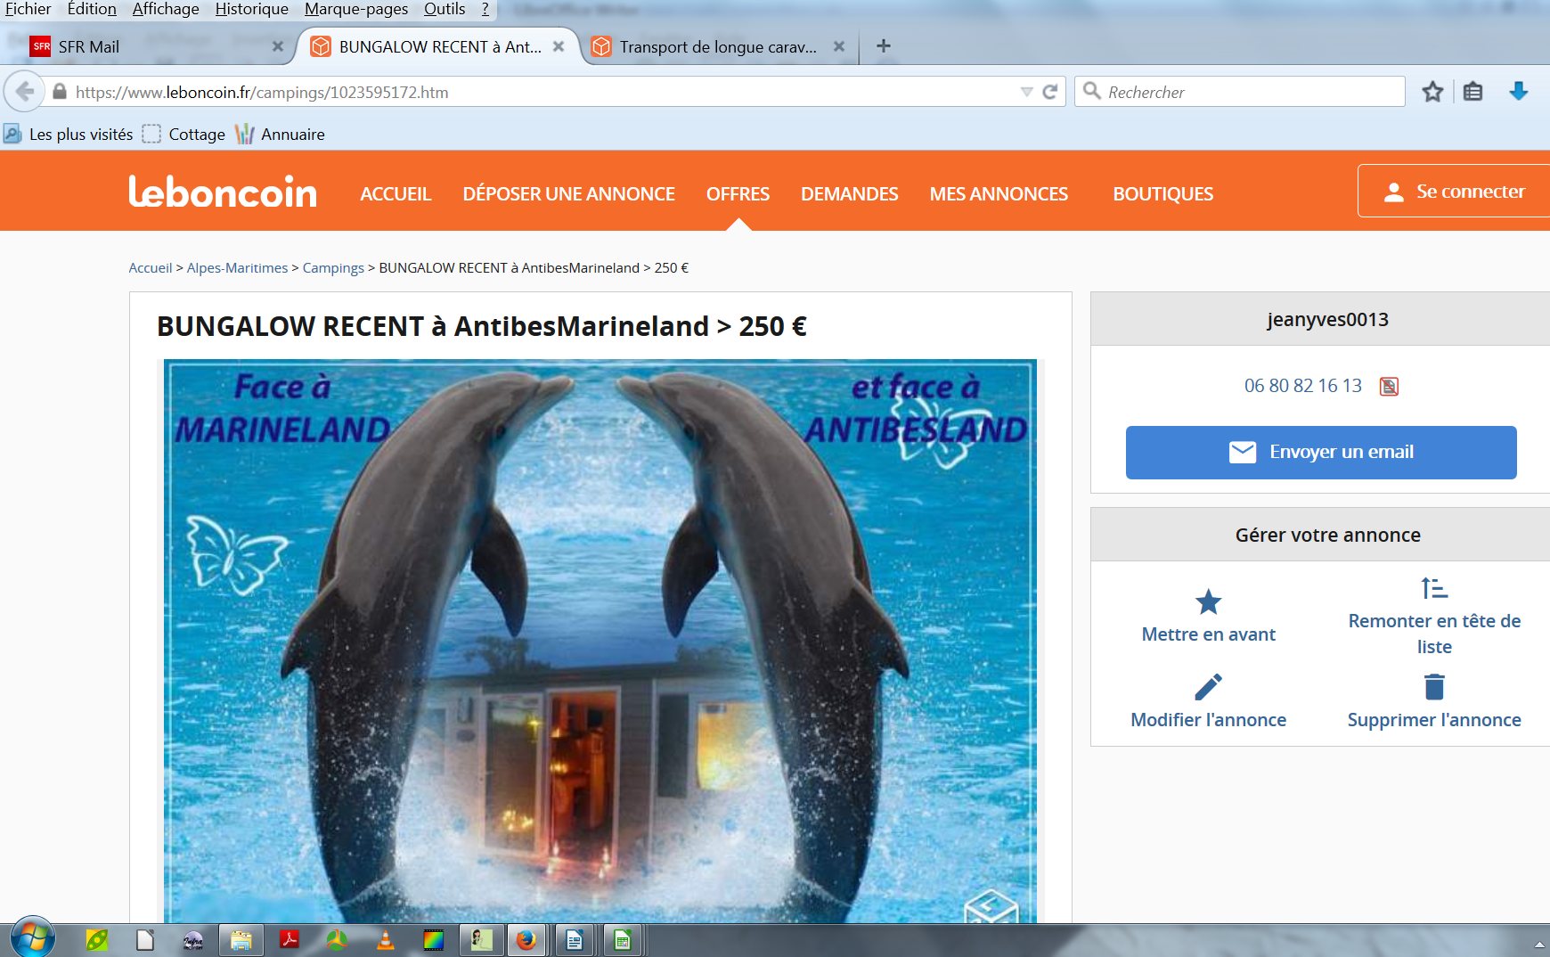This screenshot has width=1550, height=957.
Task: Click the Modifier l'annonce pencil icon
Action: coord(1208,687)
